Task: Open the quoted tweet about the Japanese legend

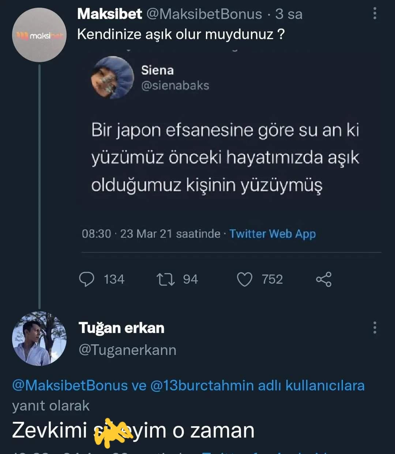Action: [225, 158]
